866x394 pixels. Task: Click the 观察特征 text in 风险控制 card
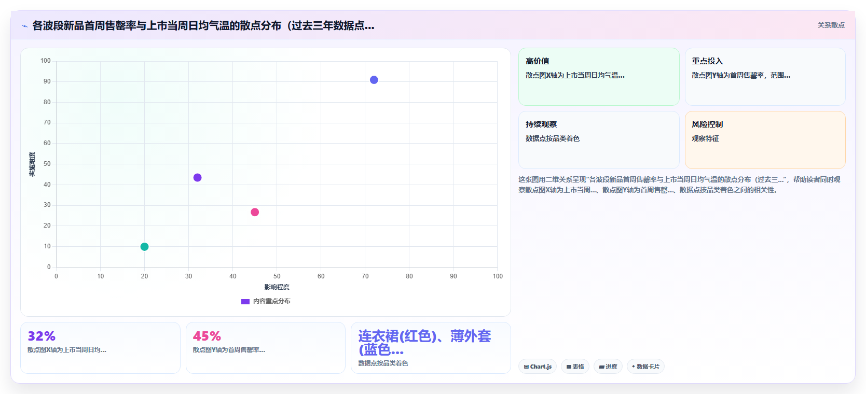click(x=705, y=138)
